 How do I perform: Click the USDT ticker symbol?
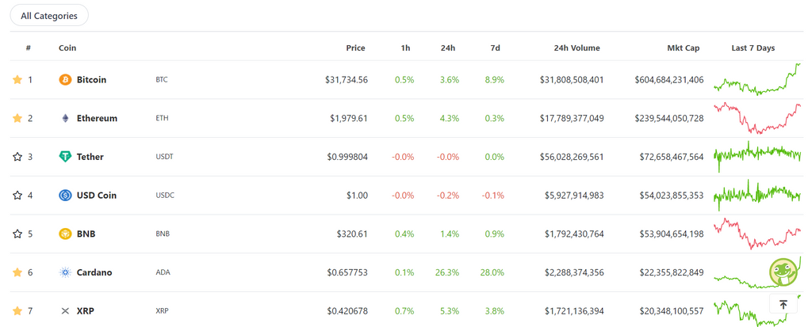coord(164,157)
